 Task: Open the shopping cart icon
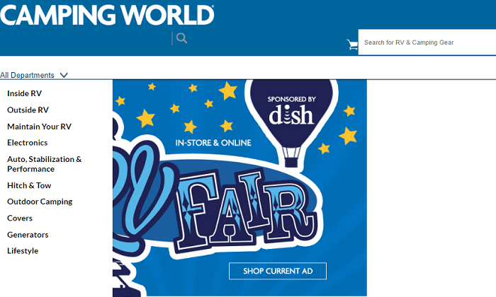pyautogui.click(x=352, y=45)
